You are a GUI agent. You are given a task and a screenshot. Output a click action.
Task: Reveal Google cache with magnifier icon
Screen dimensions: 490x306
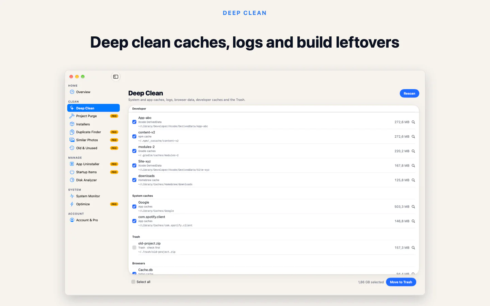413,207
